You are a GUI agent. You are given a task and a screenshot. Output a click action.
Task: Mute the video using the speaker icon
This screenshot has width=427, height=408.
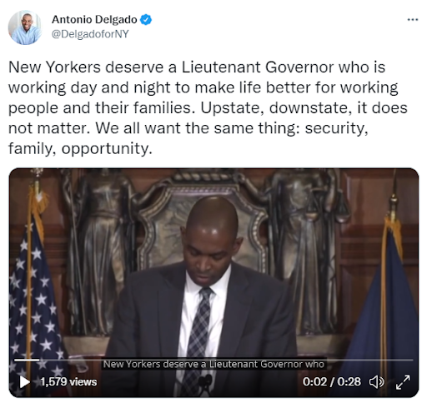click(377, 382)
